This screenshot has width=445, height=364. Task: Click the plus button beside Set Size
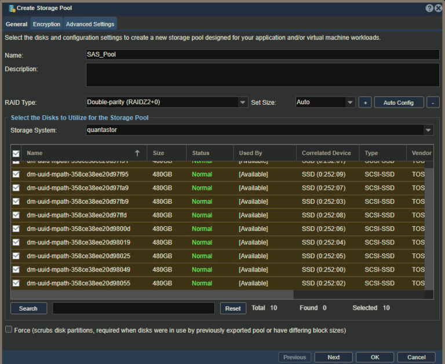click(365, 102)
